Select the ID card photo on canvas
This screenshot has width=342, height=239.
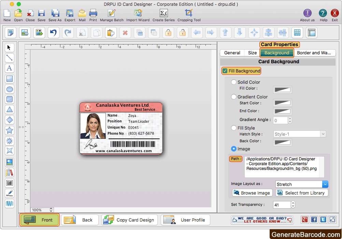pyautogui.click(x=93, y=126)
